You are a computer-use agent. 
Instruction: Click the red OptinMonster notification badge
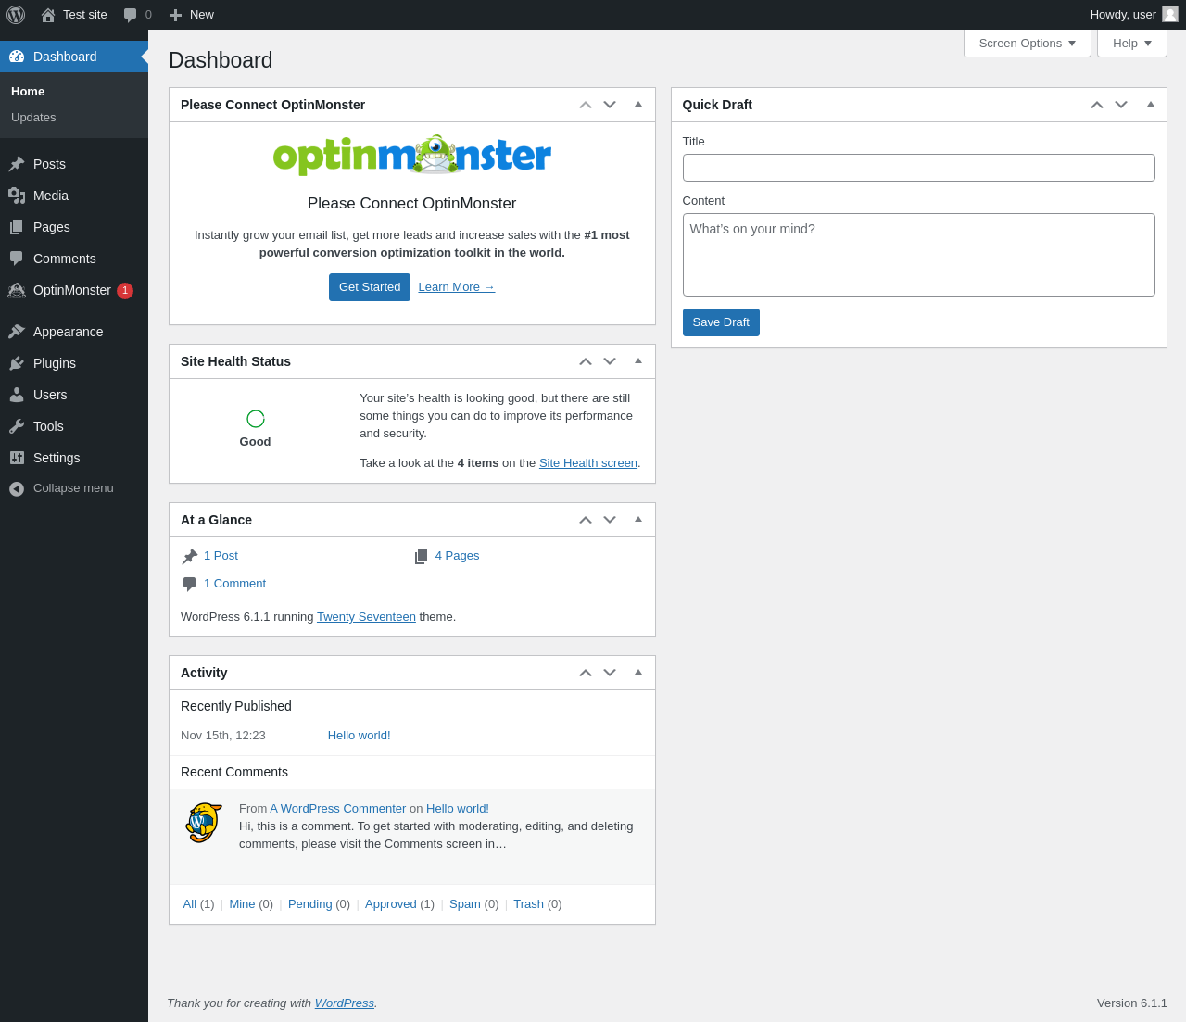pos(125,290)
